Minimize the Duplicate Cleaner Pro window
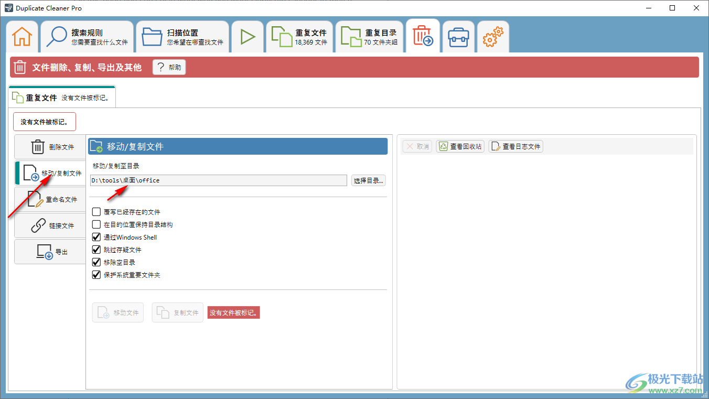The height and width of the screenshot is (399, 709). [648, 8]
